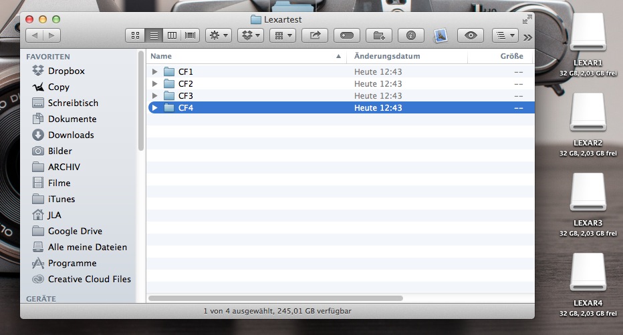Click the Get Info toolbar icon

411,35
